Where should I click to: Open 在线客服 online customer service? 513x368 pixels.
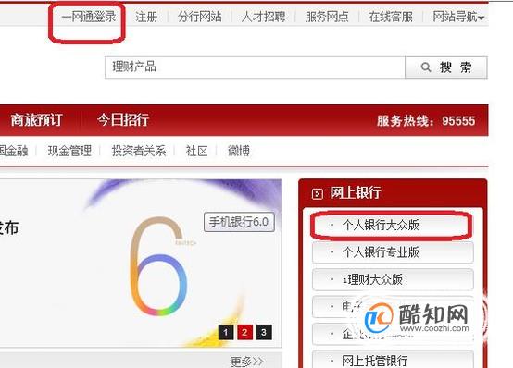pyautogui.click(x=391, y=17)
